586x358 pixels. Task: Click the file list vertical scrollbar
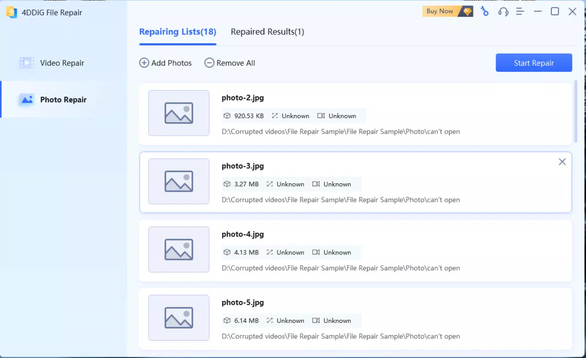click(x=575, y=111)
